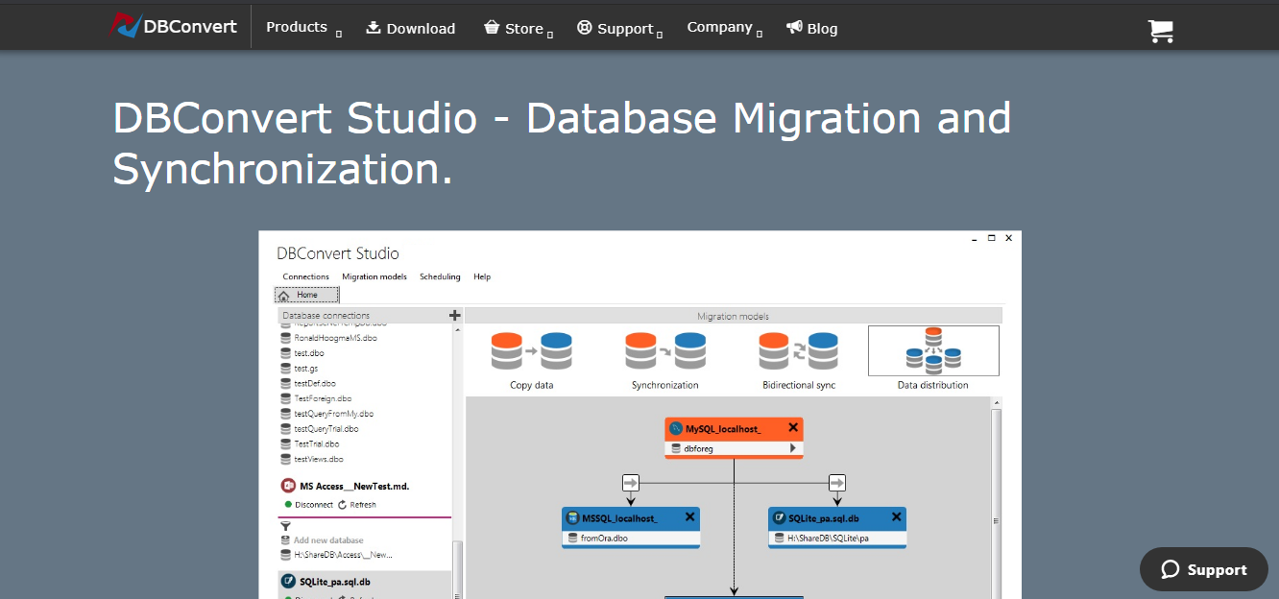Click the MS Access connection icon
This screenshot has height=599, width=1279.
(x=288, y=486)
